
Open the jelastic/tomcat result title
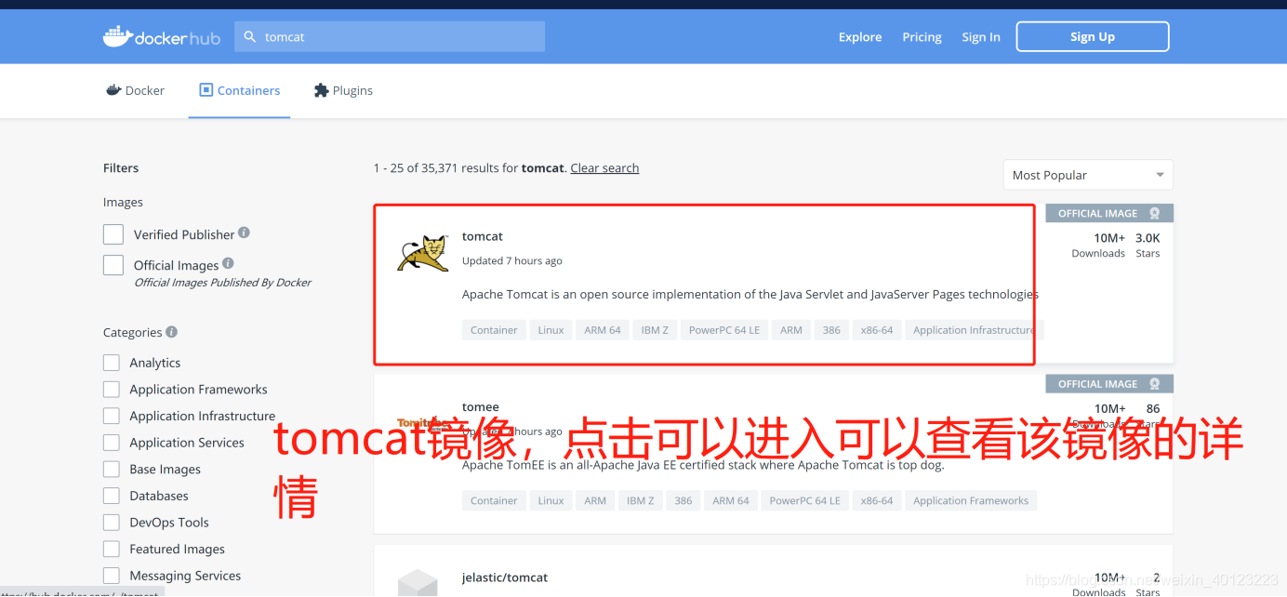(505, 577)
